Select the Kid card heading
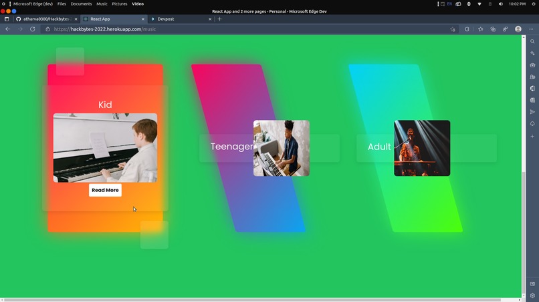The width and height of the screenshot is (539, 302). (x=105, y=105)
